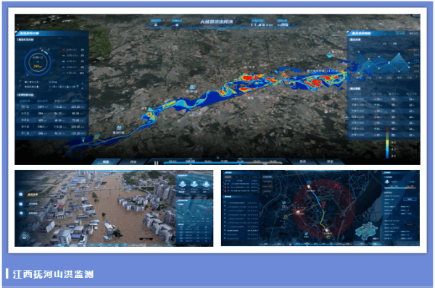Click the second sidebar icon in aerial flood view
The height and width of the screenshot is (288, 435).
21,204
